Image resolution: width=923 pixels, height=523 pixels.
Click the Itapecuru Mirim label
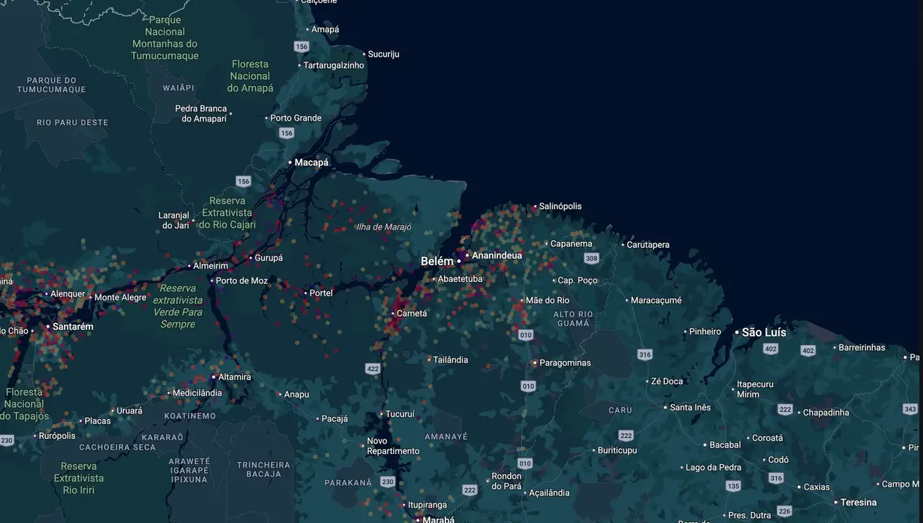[755, 389]
